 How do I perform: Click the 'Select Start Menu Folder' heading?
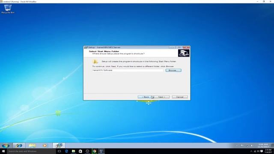[104, 51]
